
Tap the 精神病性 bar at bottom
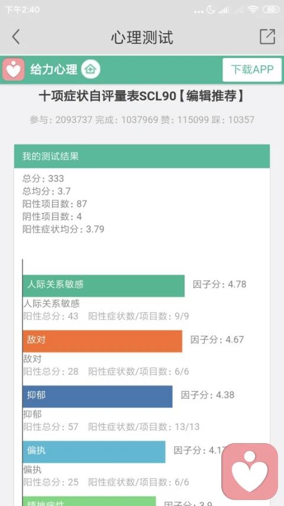89,501
